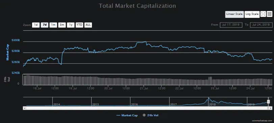Toggle 24h Vol series in legend
Viewport: 274px width, 123px height.
point(150,115)
